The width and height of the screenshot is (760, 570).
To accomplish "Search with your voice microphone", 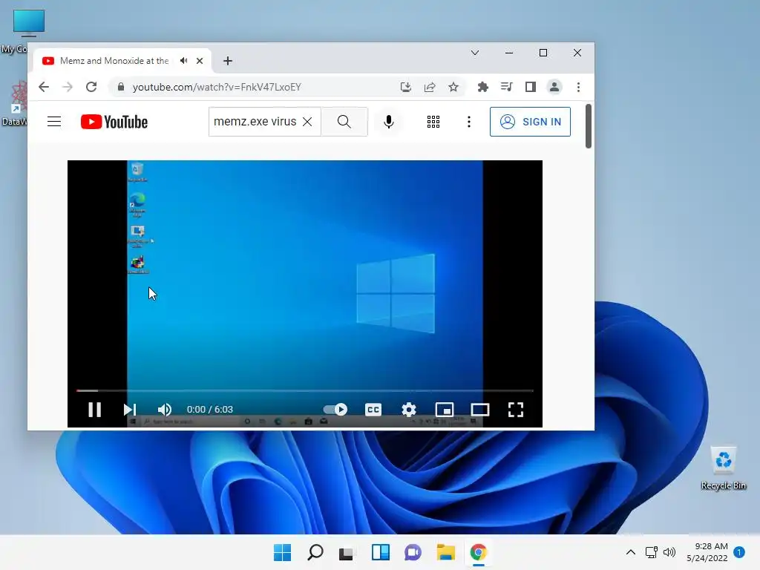I will tap(389, 122).
